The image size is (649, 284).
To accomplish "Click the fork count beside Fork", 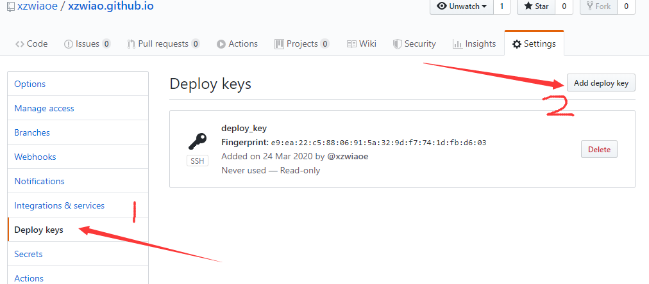I will (x=627, y=6).
